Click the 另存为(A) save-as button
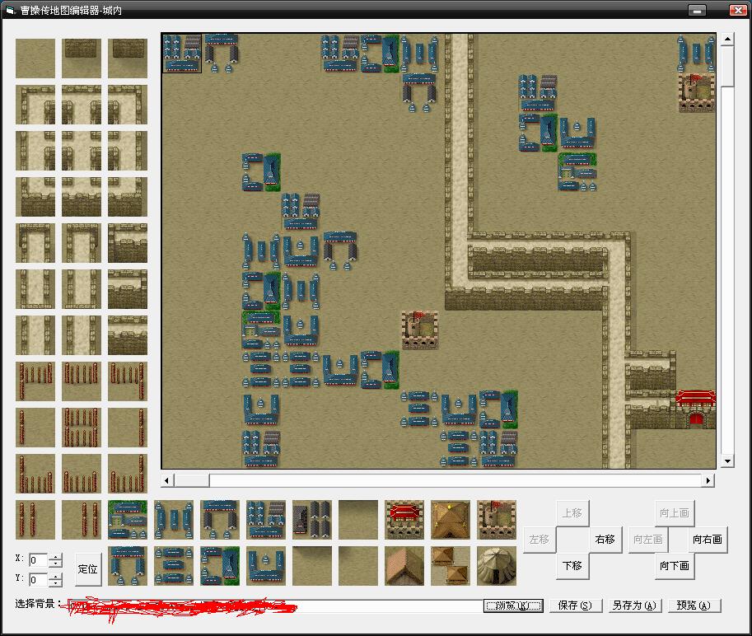This screenshot has height=636, width=752. pos(634,606)
